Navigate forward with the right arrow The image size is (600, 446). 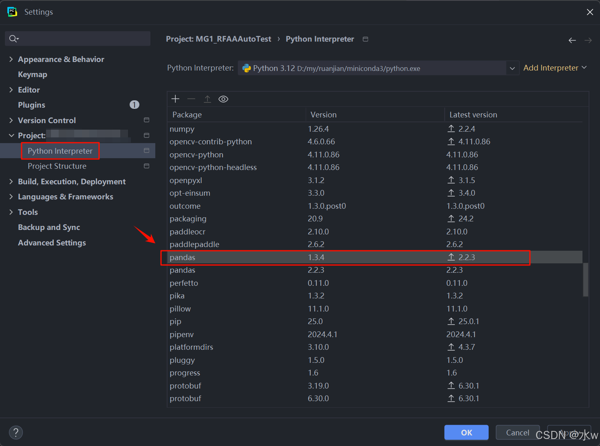pyautogui.click(x=588, y=40)
